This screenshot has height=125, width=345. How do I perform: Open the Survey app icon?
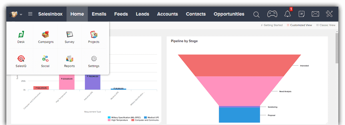[70, 34]
